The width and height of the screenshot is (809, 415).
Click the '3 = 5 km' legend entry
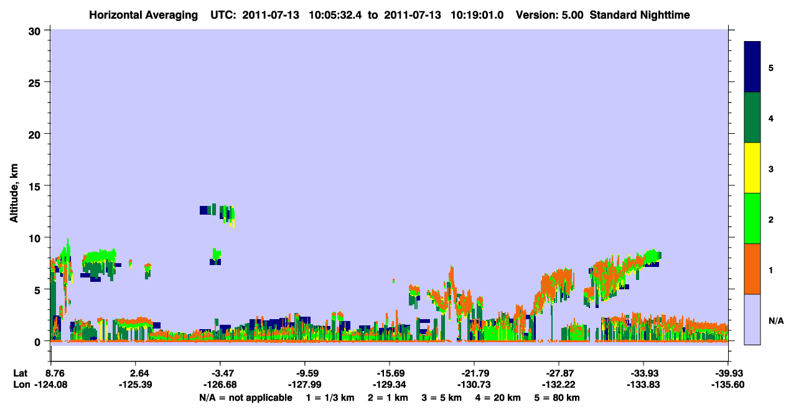coord(442,398)
